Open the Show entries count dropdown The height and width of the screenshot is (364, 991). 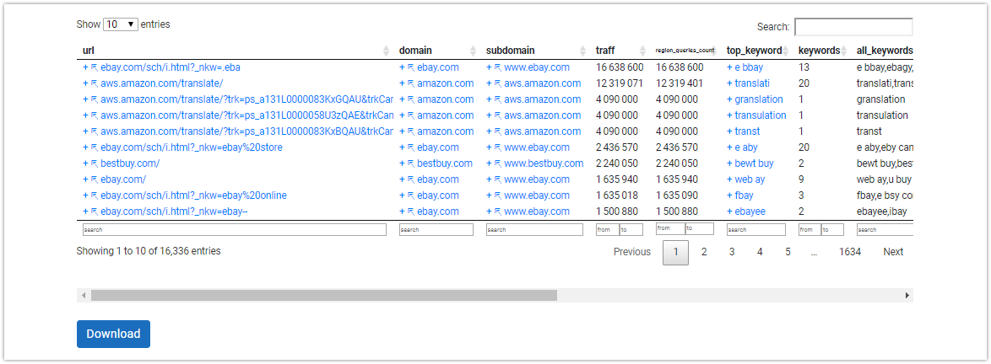120,24
